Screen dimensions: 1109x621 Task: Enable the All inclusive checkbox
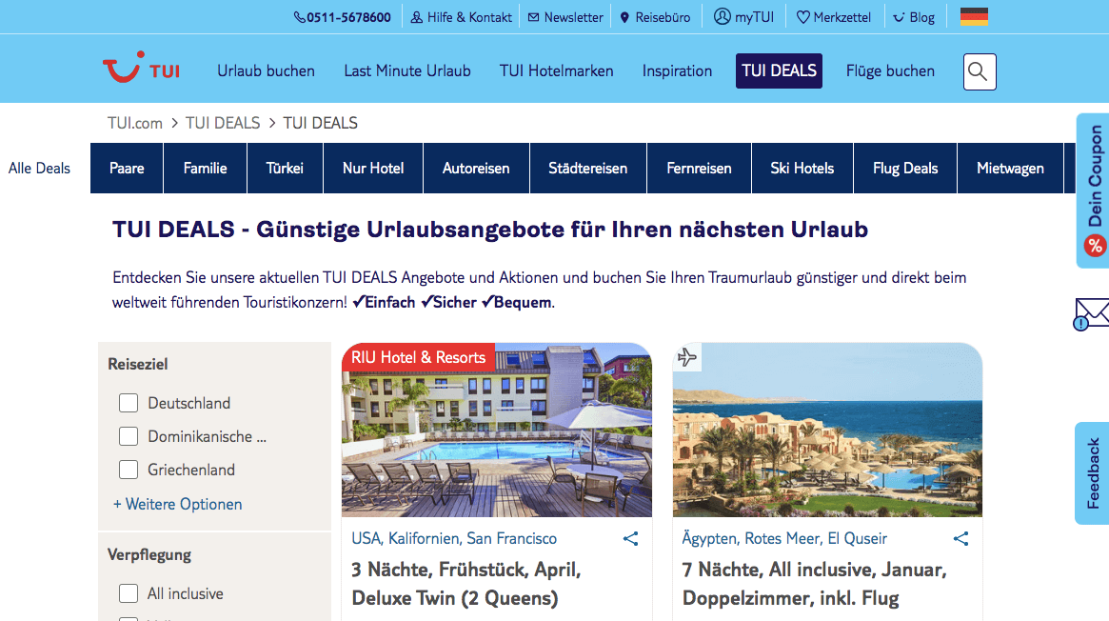129,593
